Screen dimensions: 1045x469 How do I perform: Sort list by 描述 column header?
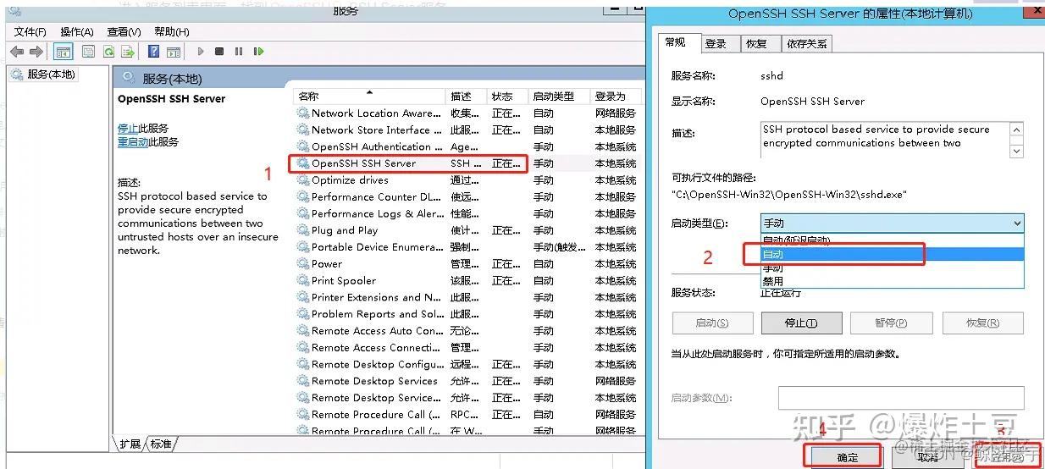[x=467, y=96]
